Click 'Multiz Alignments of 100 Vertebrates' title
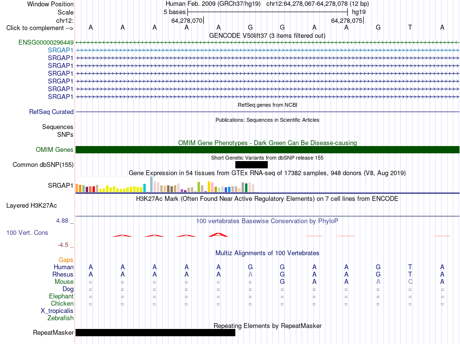The image size is (460, 344). [267, 253]
